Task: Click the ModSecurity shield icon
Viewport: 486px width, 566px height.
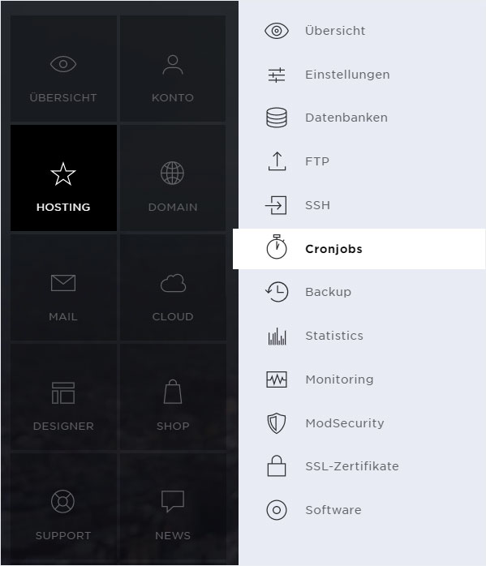Action: click(277, 422)
